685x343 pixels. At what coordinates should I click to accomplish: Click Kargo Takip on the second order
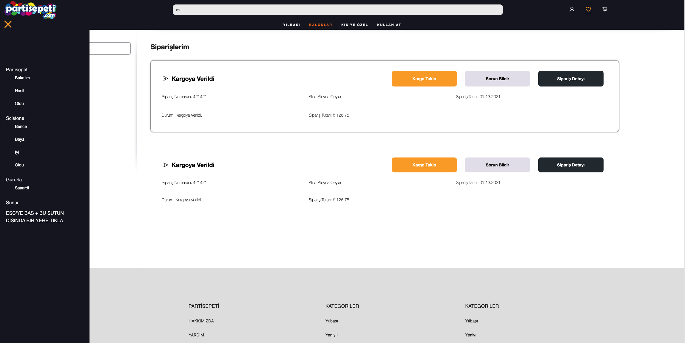click(x=424, y=165)
